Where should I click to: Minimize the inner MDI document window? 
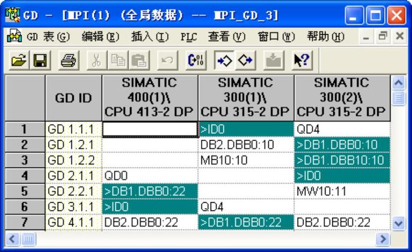pyautogui.click(x=366, y=36)
